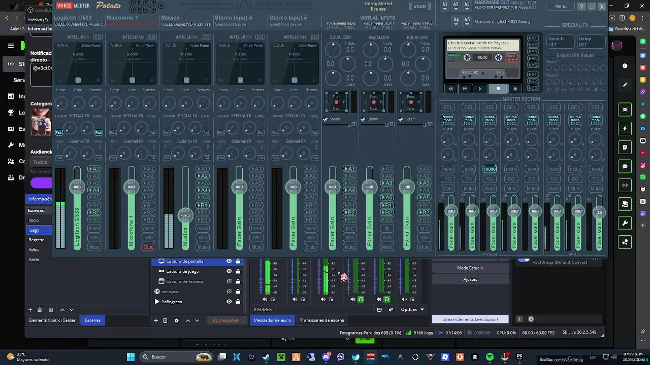The height and width of the screenshot is (365, 650).
Task: Select hardware output device A1
Action: click(445, 6)
